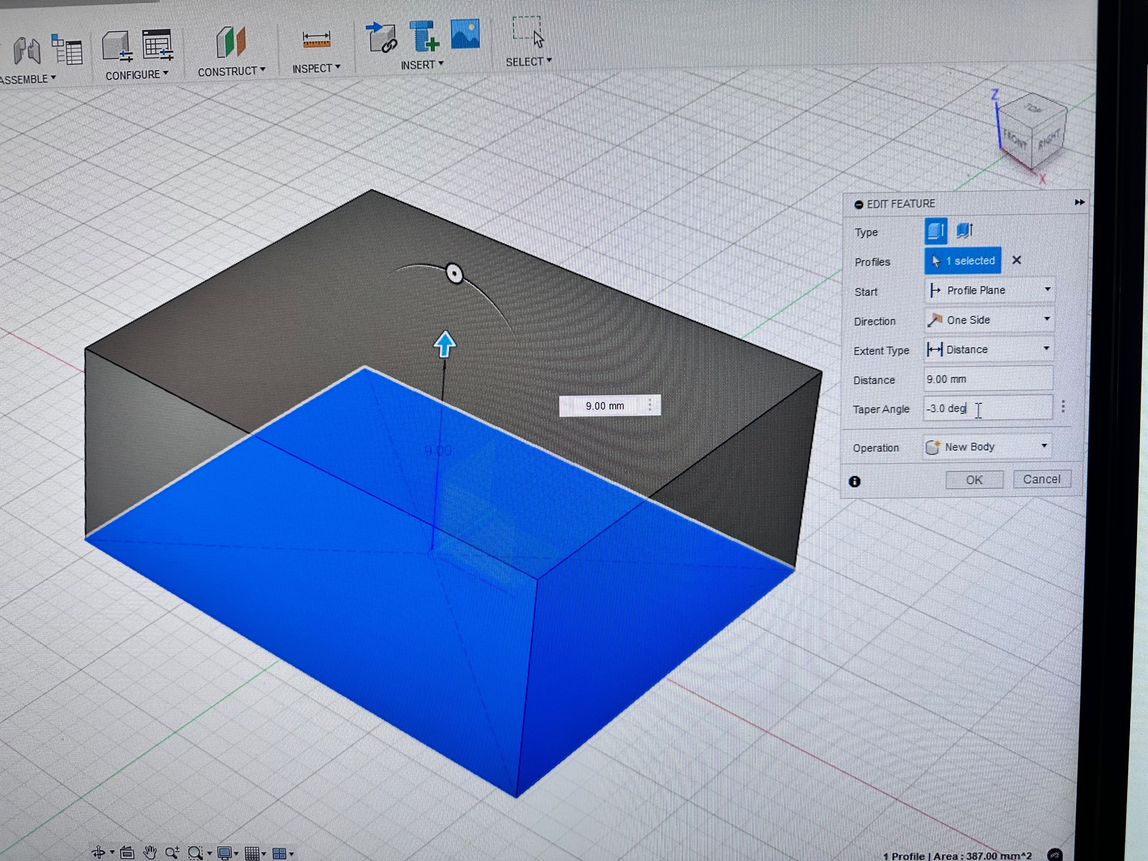The height and width of the screenshot is (861, 1148).
Task: Click the profile area status text
Action: [957, 855]
